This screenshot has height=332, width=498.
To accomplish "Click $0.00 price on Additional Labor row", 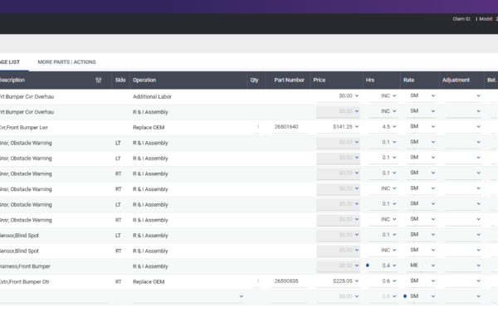I will point(344,95).
